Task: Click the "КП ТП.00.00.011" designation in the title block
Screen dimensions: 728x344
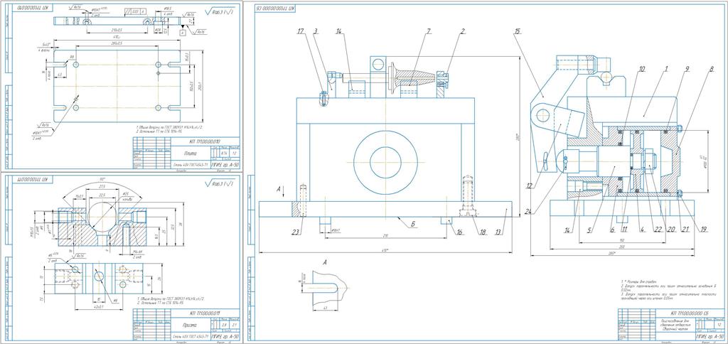Action: click(x=205, y=313)
